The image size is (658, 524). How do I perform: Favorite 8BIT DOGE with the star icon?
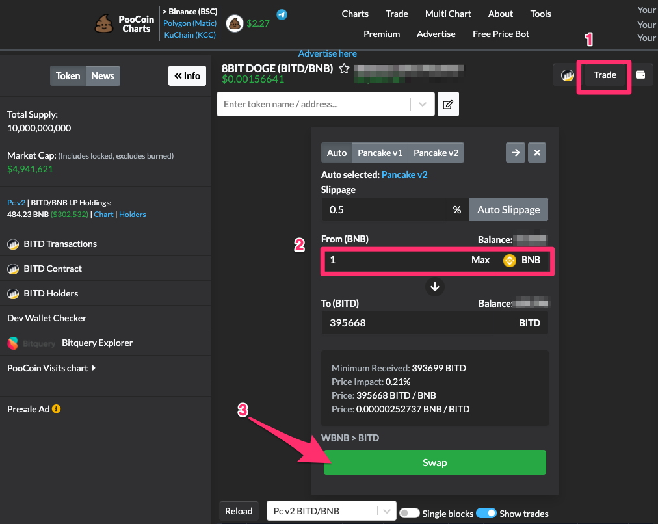344,68
